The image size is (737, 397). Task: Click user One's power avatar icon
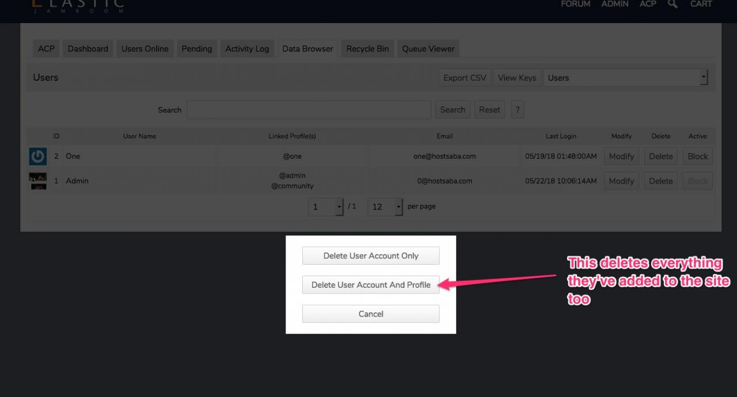[38, 156]
